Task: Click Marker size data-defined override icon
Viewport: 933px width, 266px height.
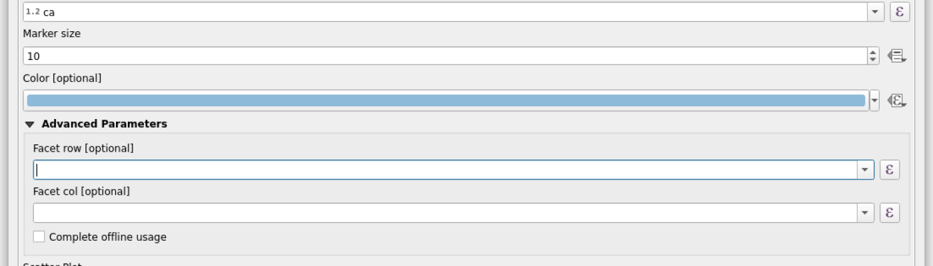Action: point(897,57)
